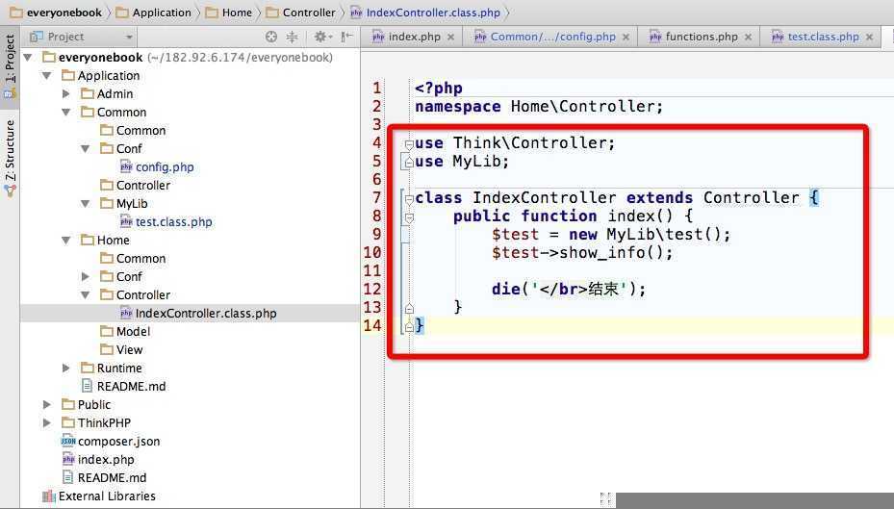Click the composer.json JSON file icon

(x=68, y=442)
